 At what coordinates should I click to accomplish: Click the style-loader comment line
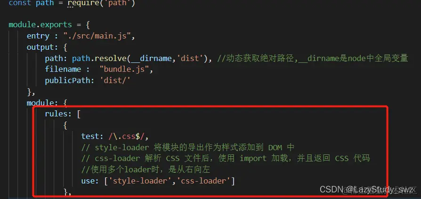tap(188, 148)
